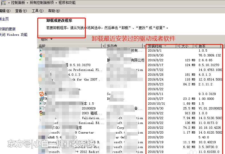Click icon of the 20180829 program entry
The height and width of the screenshot is (154, 225).
[x=42, y=108]
